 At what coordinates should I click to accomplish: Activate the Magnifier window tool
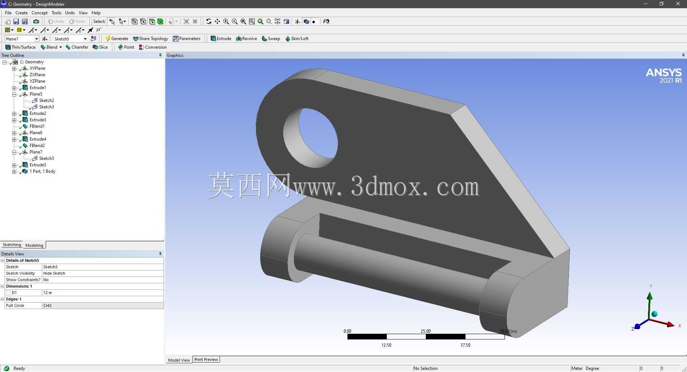pyautogui.click(x=252, y=21)
